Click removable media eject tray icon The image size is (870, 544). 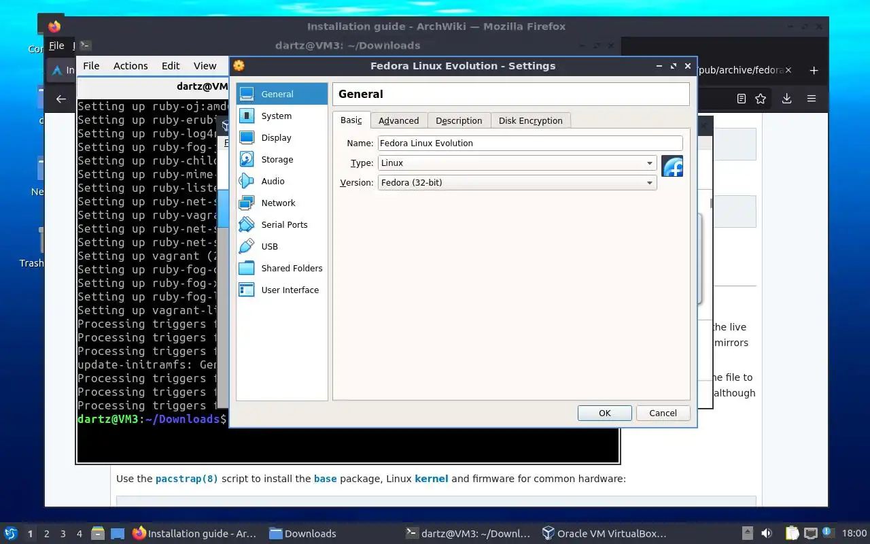[x=747, y=533]
